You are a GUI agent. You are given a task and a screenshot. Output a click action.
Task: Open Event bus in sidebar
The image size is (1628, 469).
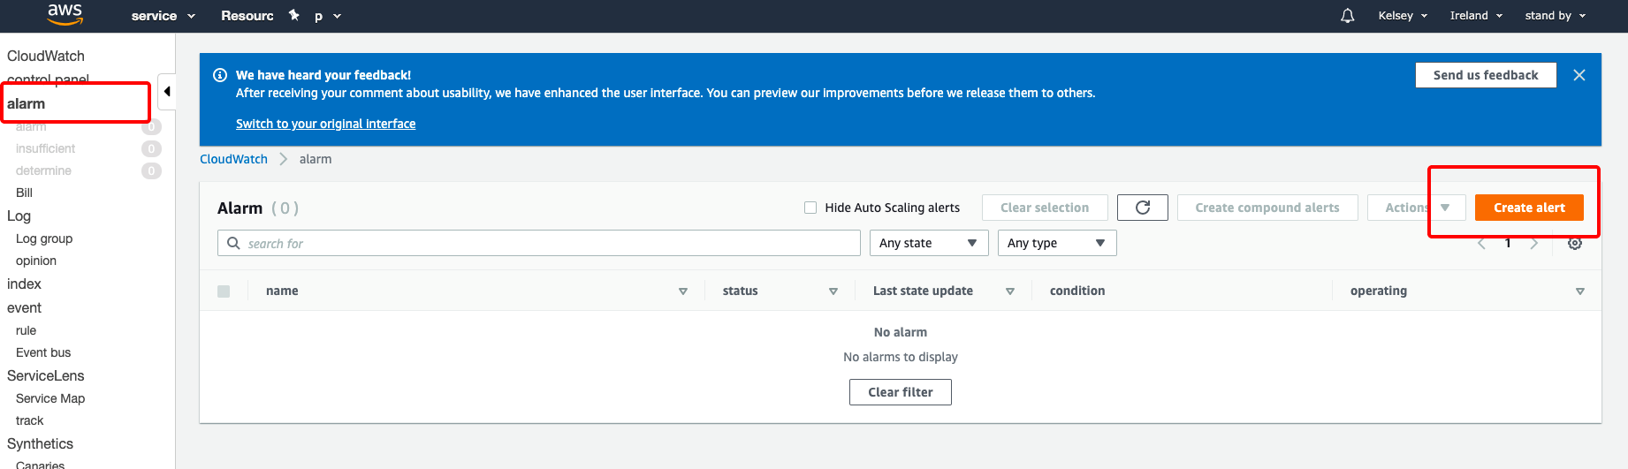coord(43,352)
